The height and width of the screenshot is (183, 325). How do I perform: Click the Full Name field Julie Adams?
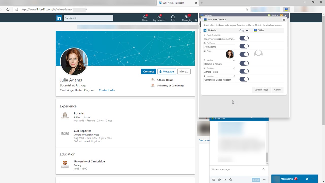tap(219, 47)
